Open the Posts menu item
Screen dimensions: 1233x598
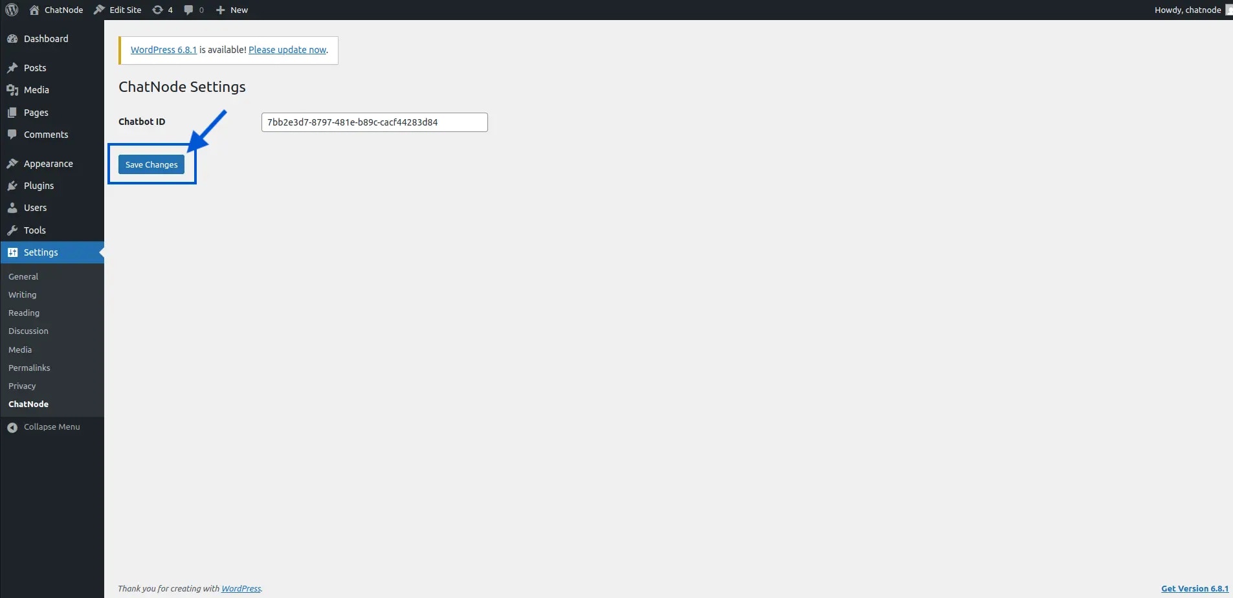pyautogui.click(x=52, y=68)
